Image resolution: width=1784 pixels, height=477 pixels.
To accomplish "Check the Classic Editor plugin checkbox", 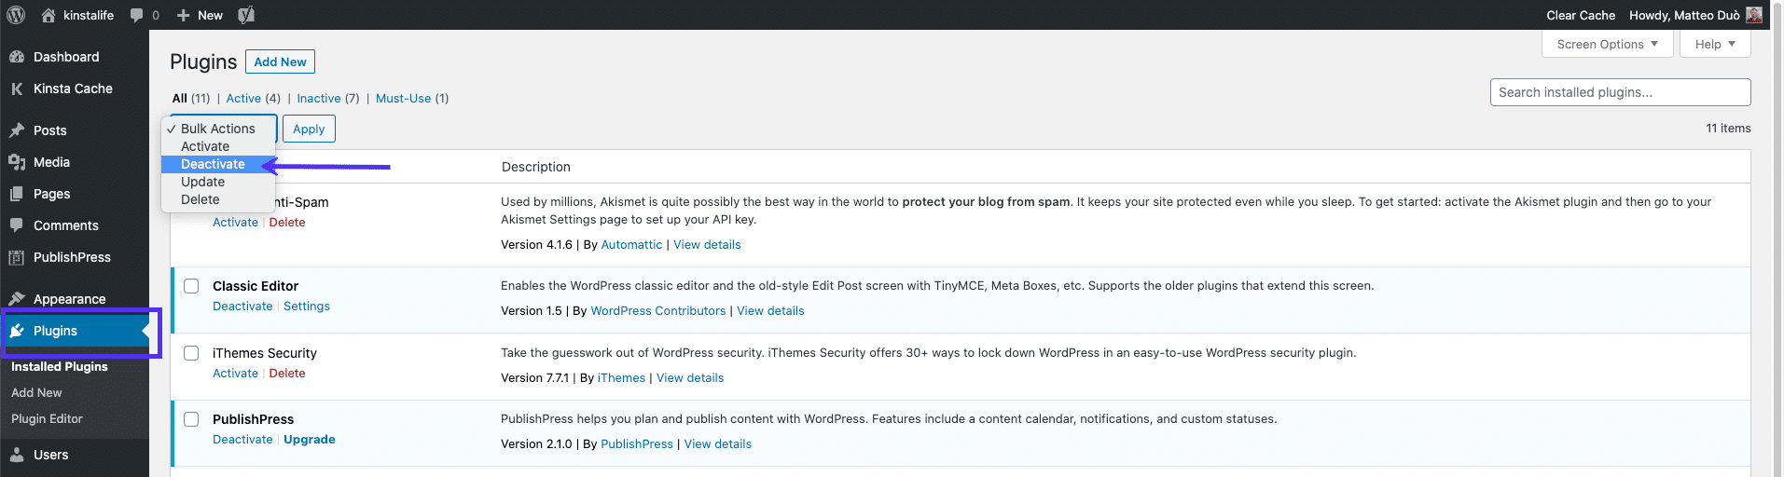I will click(191, 286).
